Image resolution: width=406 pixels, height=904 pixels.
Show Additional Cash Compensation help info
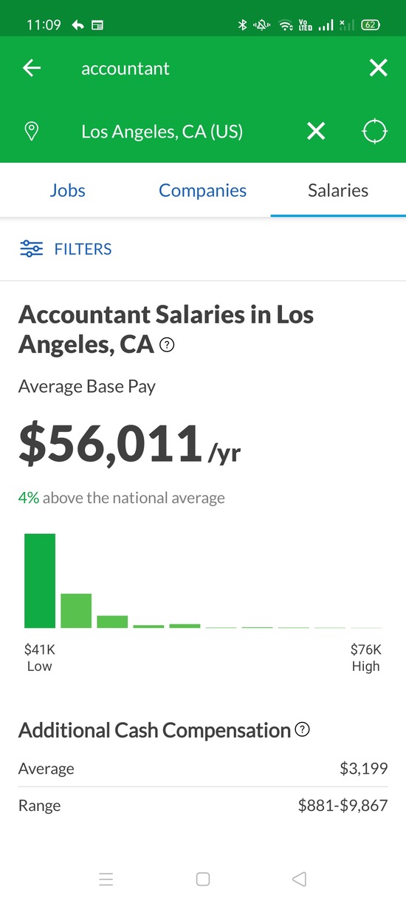point(302,730)
